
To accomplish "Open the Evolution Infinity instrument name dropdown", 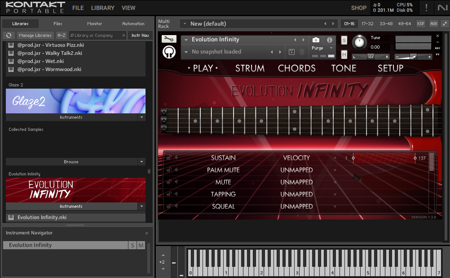I will [x=186, y=40].
